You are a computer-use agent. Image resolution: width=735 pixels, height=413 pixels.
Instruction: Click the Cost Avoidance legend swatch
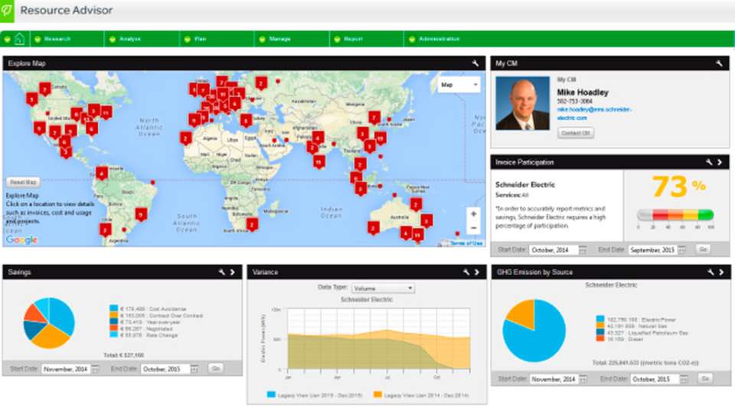(113, 308)
